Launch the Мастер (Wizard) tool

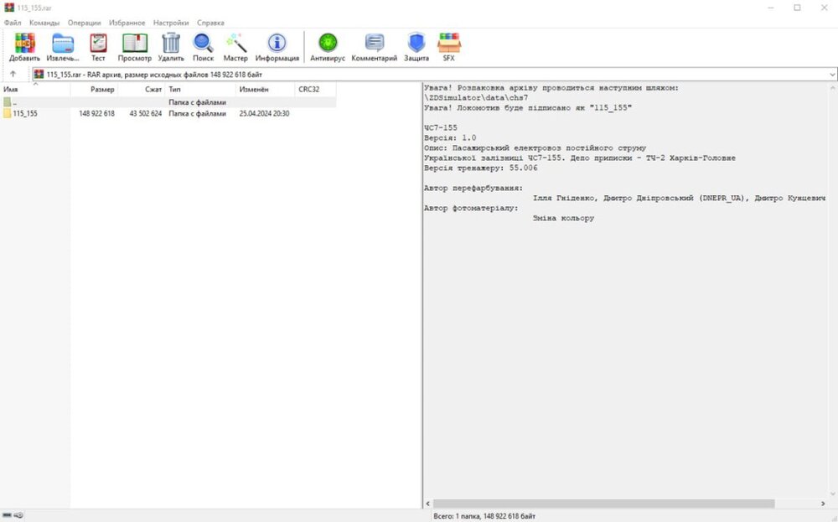[x=235, y=44]
